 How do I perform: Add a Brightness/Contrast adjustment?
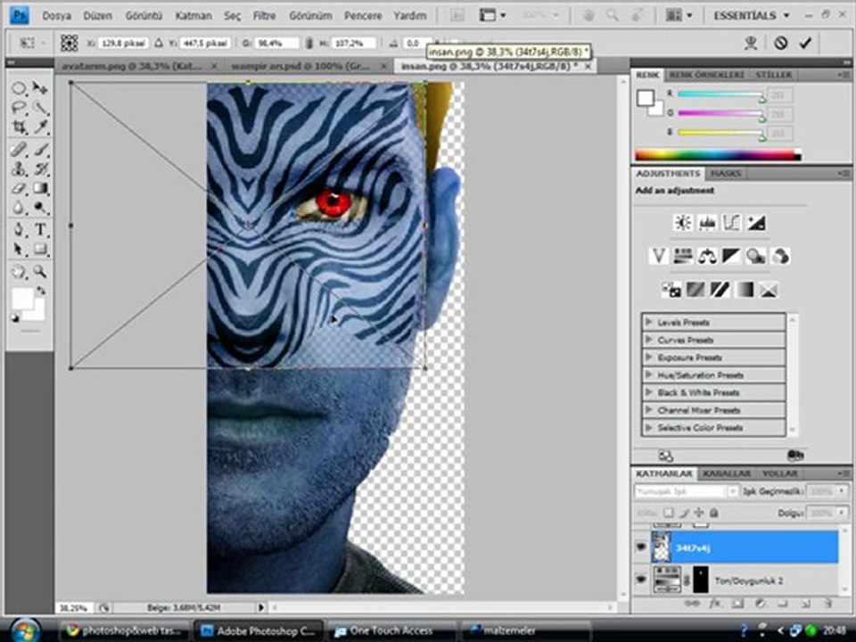coord(682,223)
